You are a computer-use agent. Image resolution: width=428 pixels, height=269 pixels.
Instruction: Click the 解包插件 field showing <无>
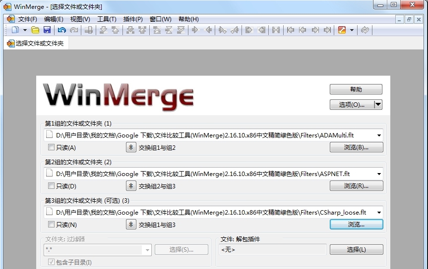272,249
